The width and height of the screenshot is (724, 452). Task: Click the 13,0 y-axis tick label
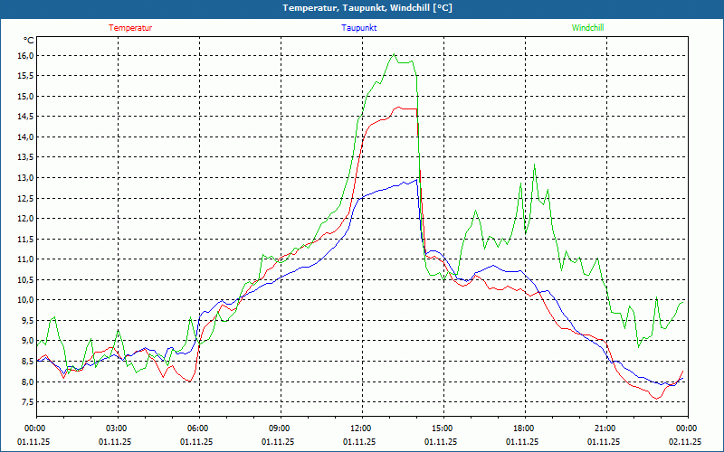point(25,178)
